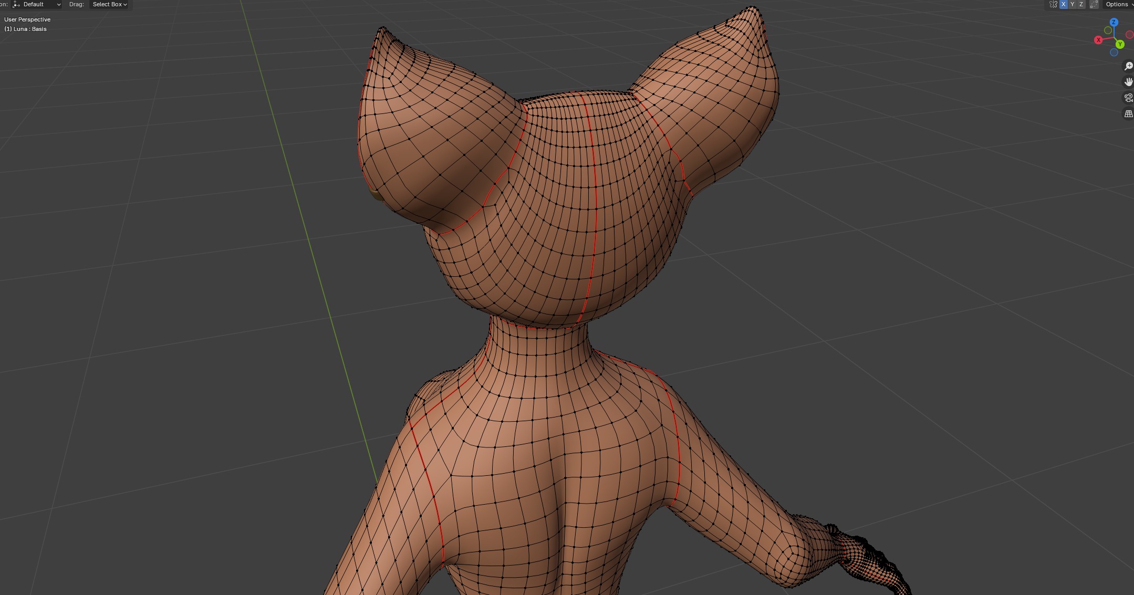The height and width of the screenshot is (595, 1134).
Task: Click the negative X axis gizmo circle
Action: coord(1129,35)
